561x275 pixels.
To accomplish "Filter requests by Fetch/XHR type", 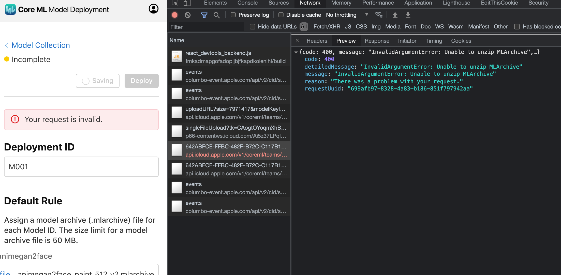I will (327, 27).
